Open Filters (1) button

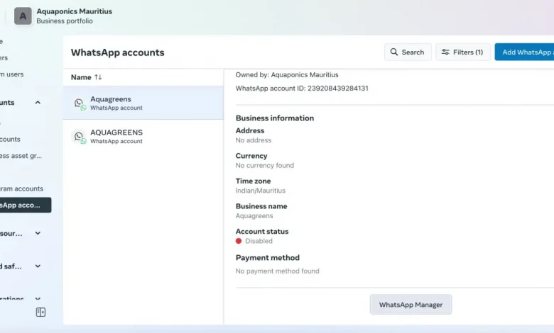click(463, 52)
